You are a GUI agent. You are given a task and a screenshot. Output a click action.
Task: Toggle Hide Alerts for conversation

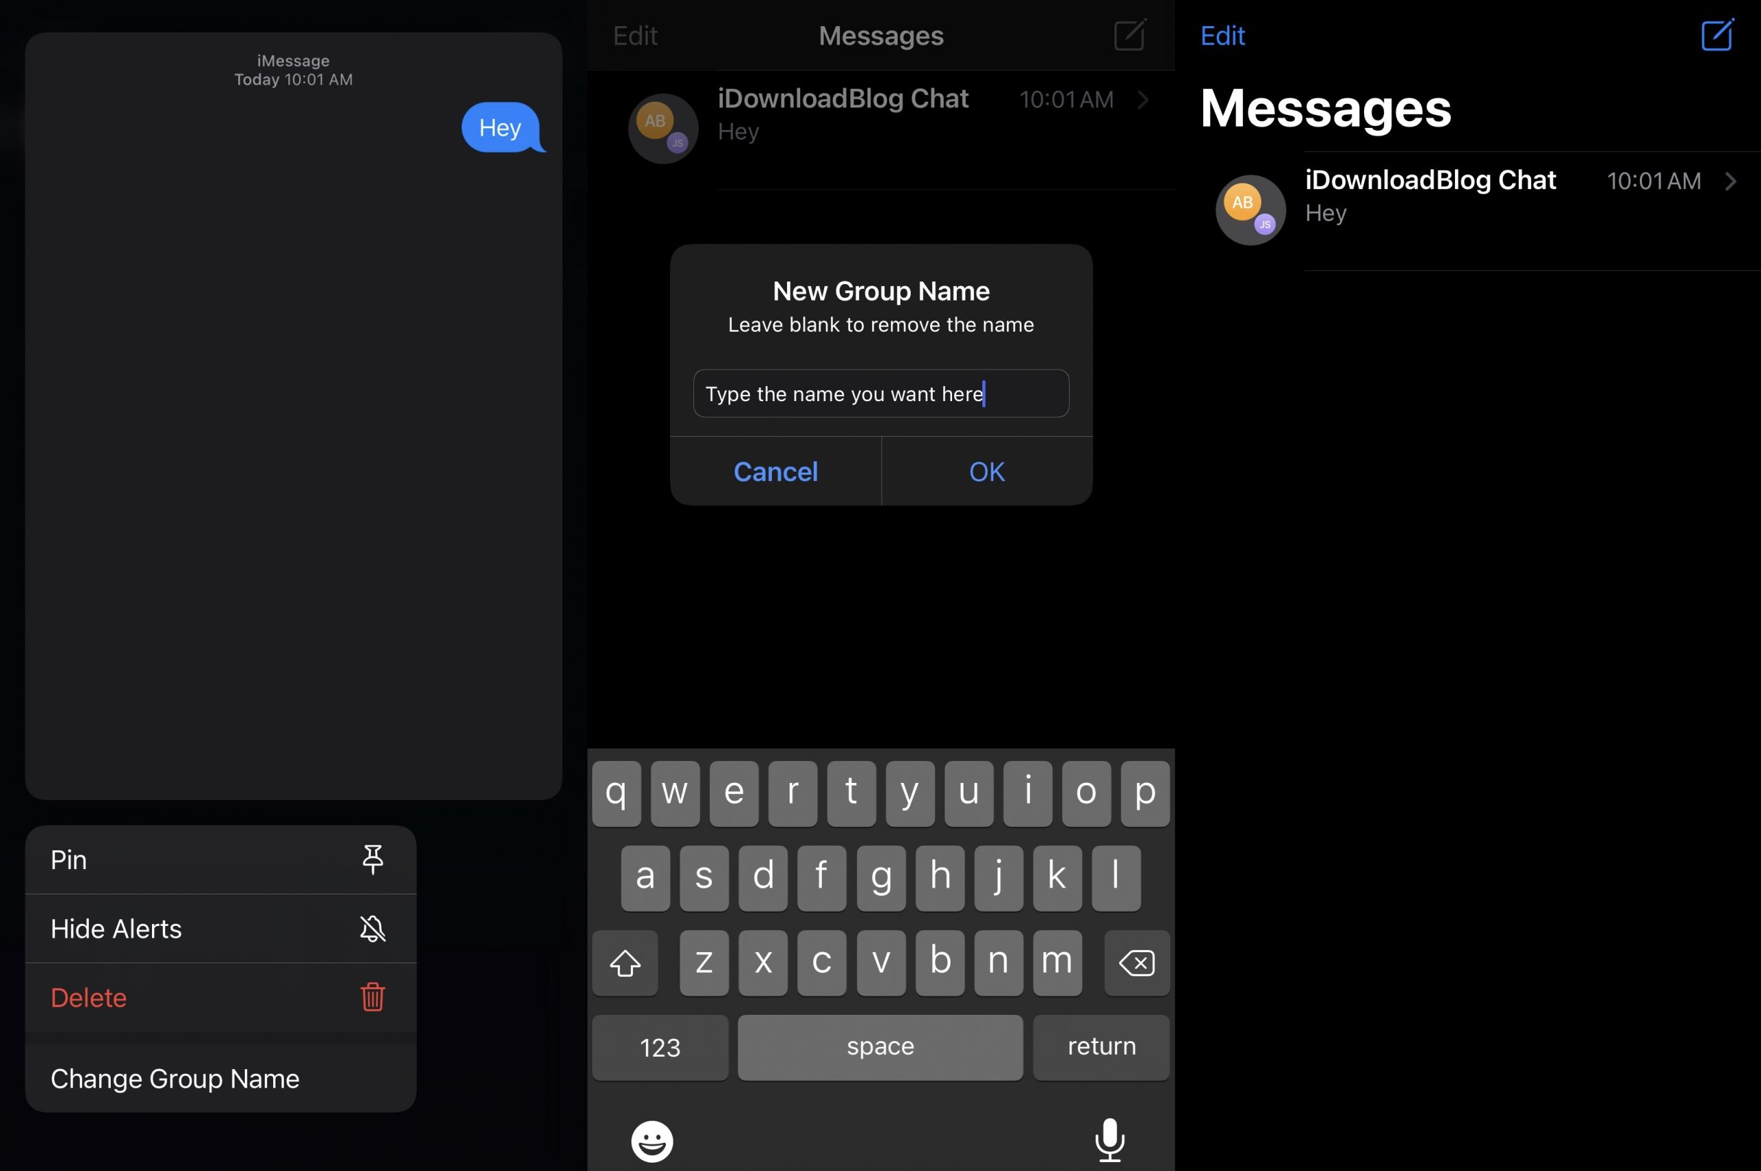(218, 928)
